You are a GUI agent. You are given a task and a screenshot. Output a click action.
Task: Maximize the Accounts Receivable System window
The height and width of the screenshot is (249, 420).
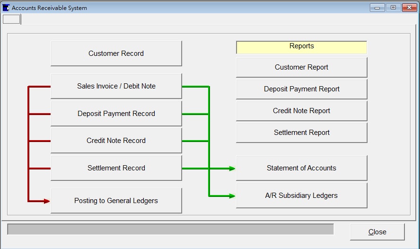click(x=393, y=8)
